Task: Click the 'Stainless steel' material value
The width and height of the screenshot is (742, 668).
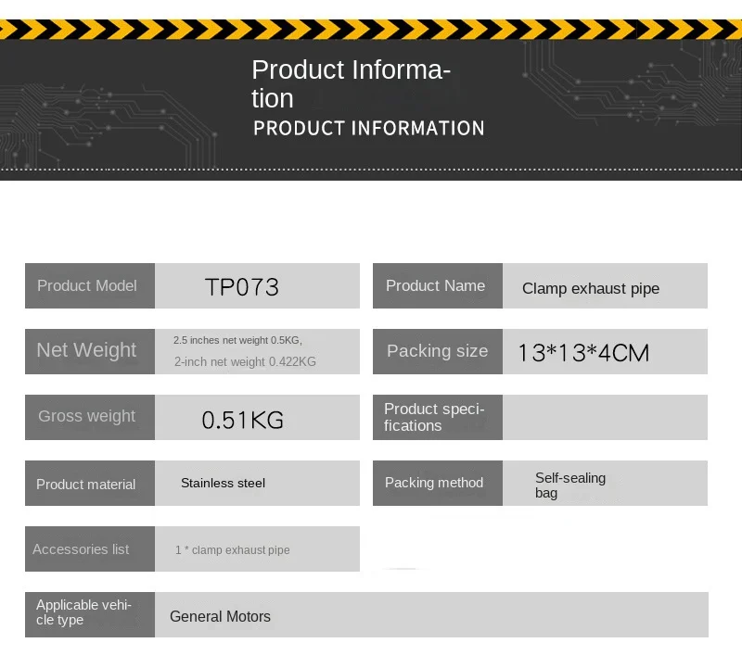Action: click(223, 483)
